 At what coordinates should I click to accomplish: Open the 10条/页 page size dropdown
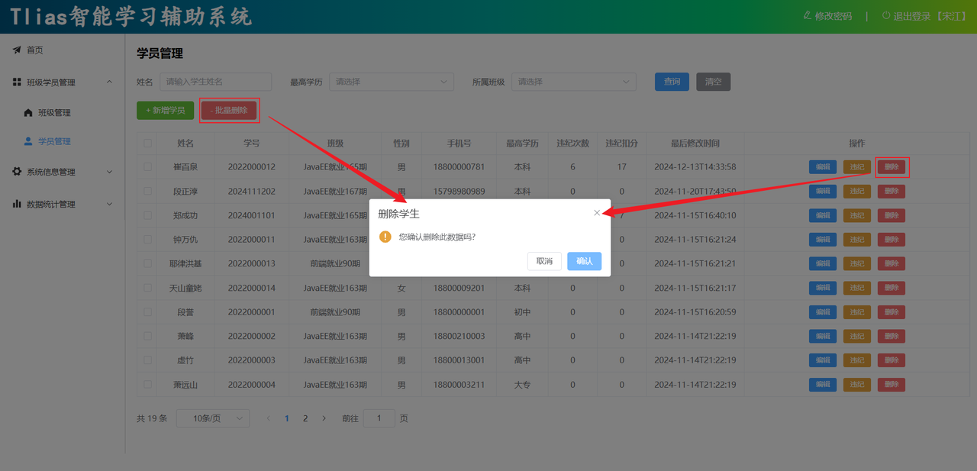point(212,418)
